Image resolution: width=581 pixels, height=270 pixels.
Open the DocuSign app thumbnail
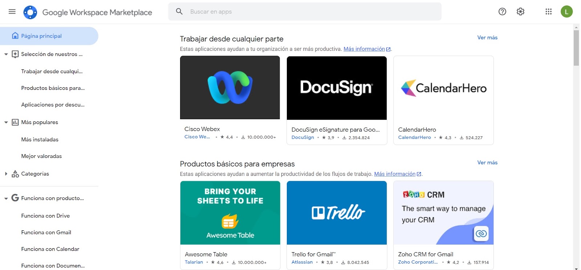337,88
